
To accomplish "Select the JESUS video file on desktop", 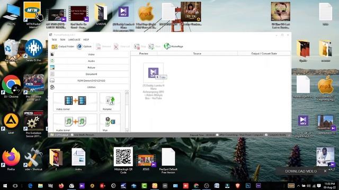I will pos(146,162).
